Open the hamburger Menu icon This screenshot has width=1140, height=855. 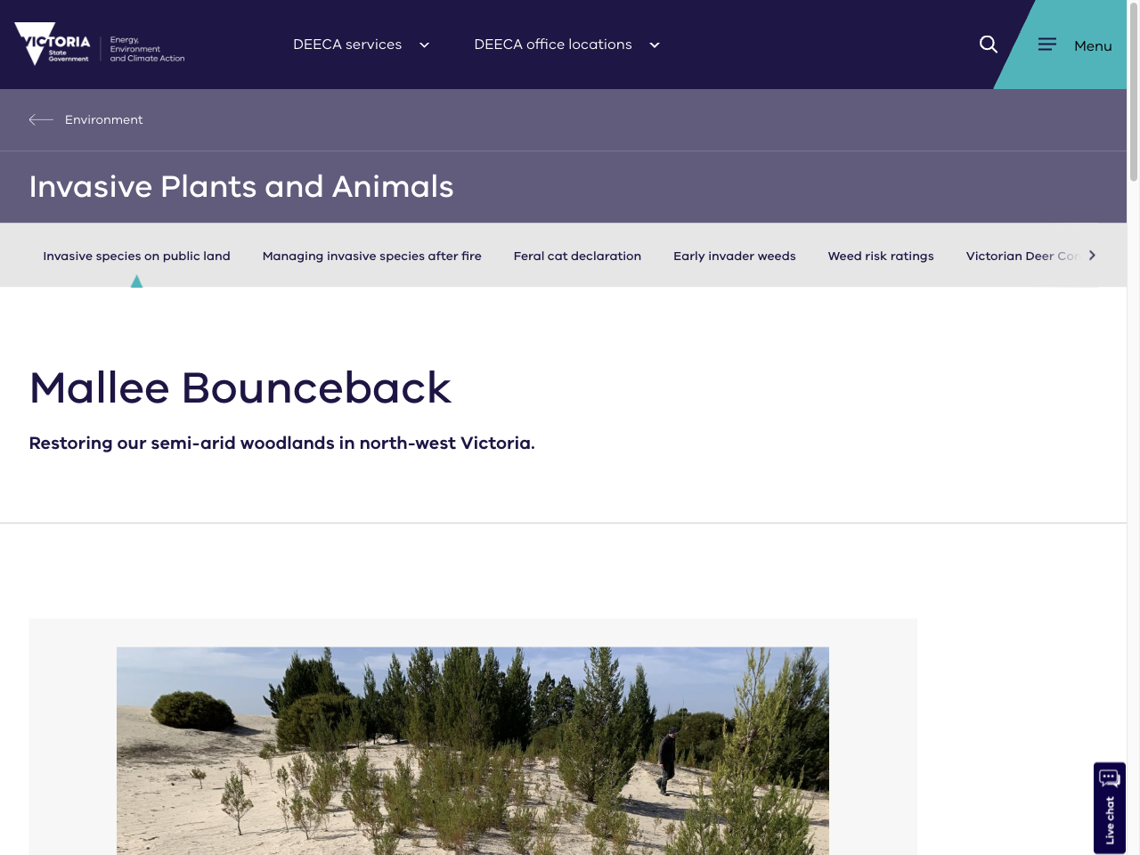point(1047,44)
